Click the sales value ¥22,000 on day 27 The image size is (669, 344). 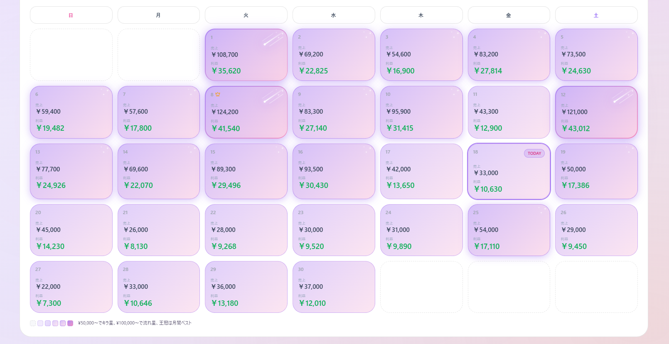[x=48, y=287]
